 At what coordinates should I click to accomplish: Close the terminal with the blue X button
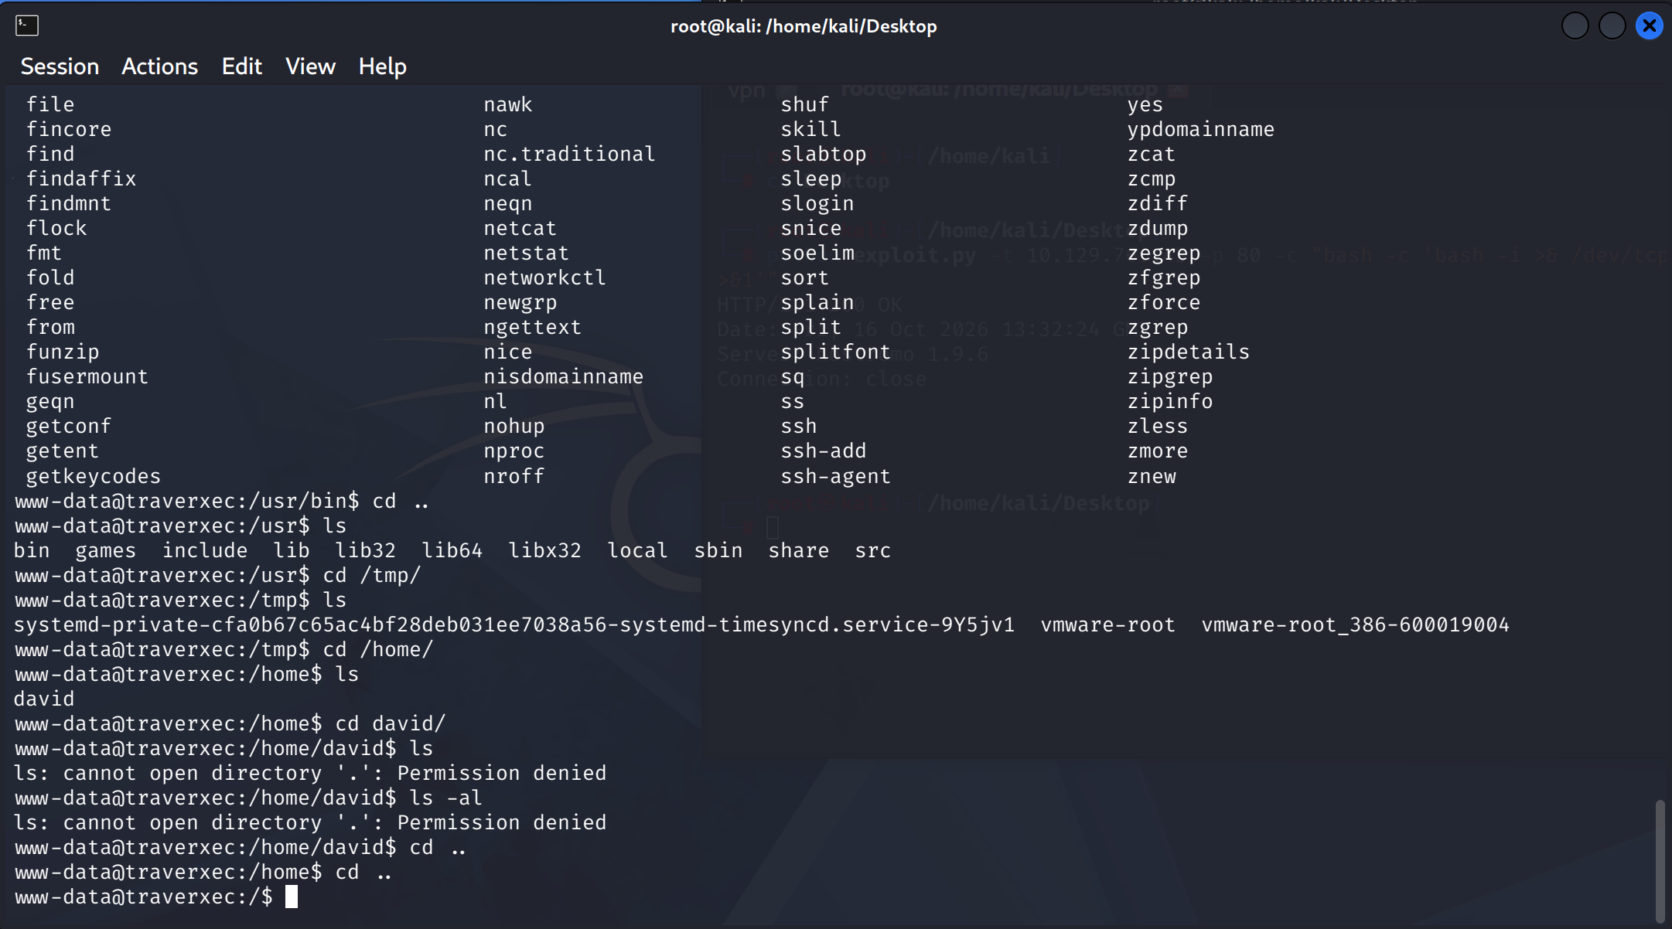click(x=1649, y=26)
